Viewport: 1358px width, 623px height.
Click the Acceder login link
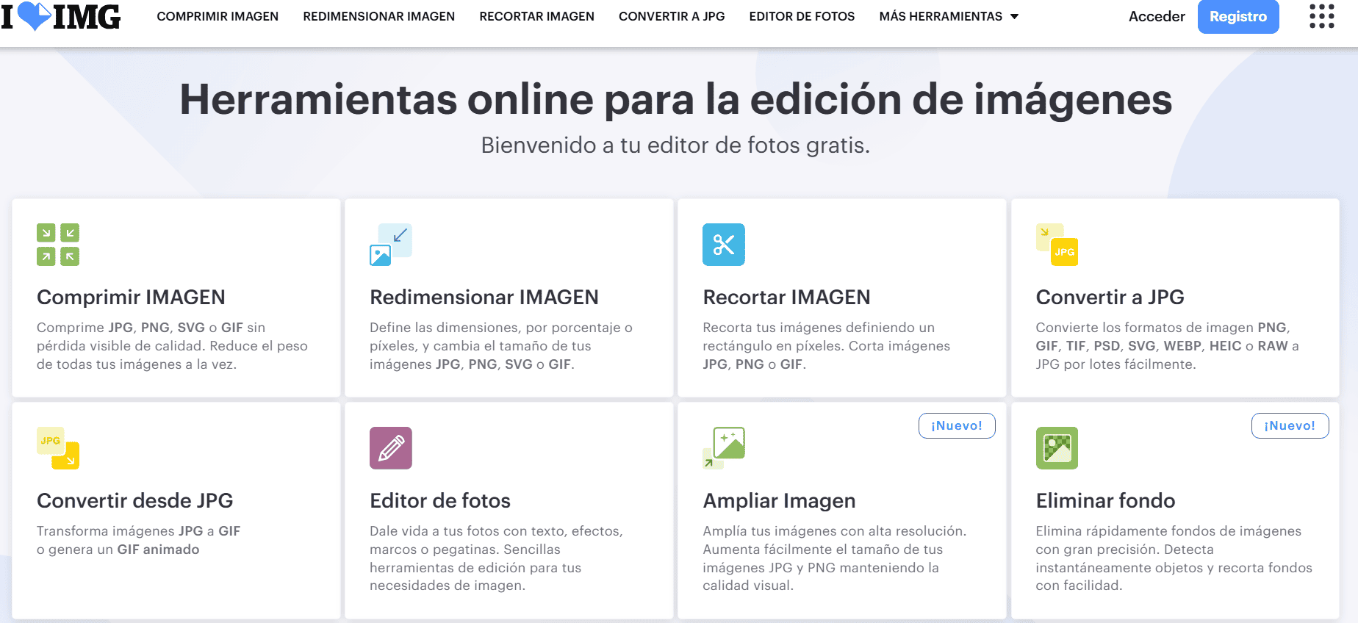1157,16
